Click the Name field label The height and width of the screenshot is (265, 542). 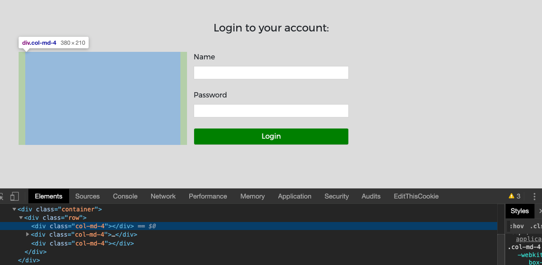coord(204,57)
